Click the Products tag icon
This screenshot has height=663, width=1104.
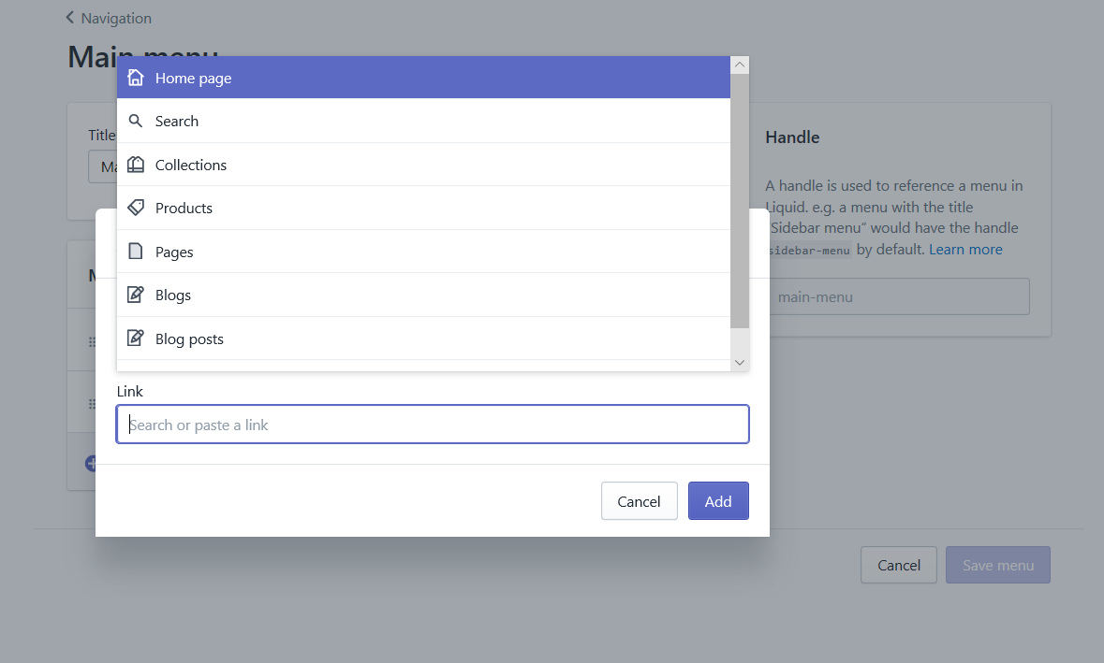tap(135, 208)
